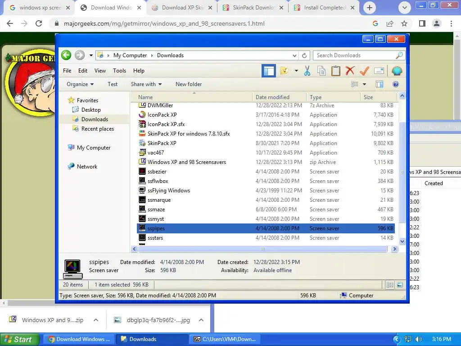The image size is (461, 346).
Task: Switch to the windows xp screensaver browser tab
Action: (x=40, y=8)
